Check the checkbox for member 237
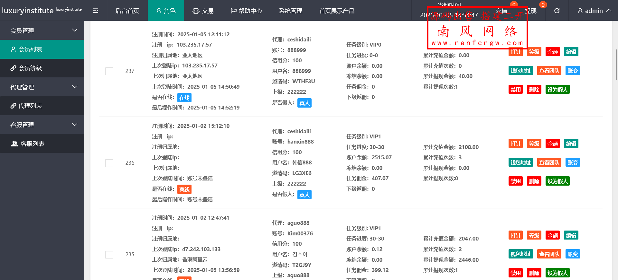Viewport: 618px width, 280px height. coord(109,71)
